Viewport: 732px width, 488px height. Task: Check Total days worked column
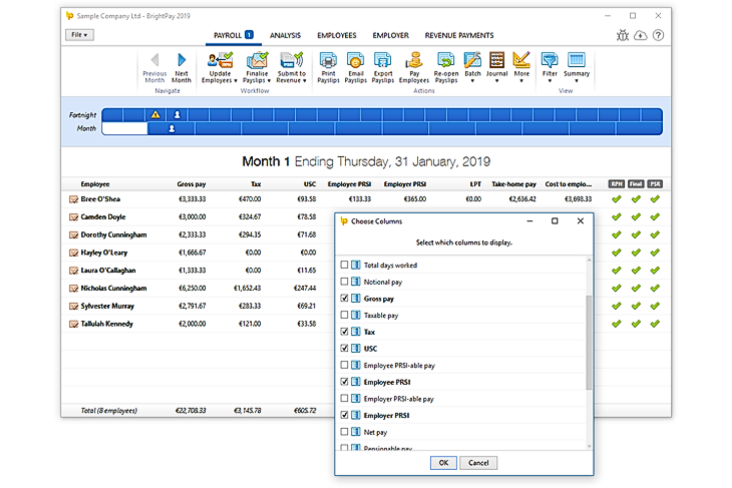pos(344,265)
